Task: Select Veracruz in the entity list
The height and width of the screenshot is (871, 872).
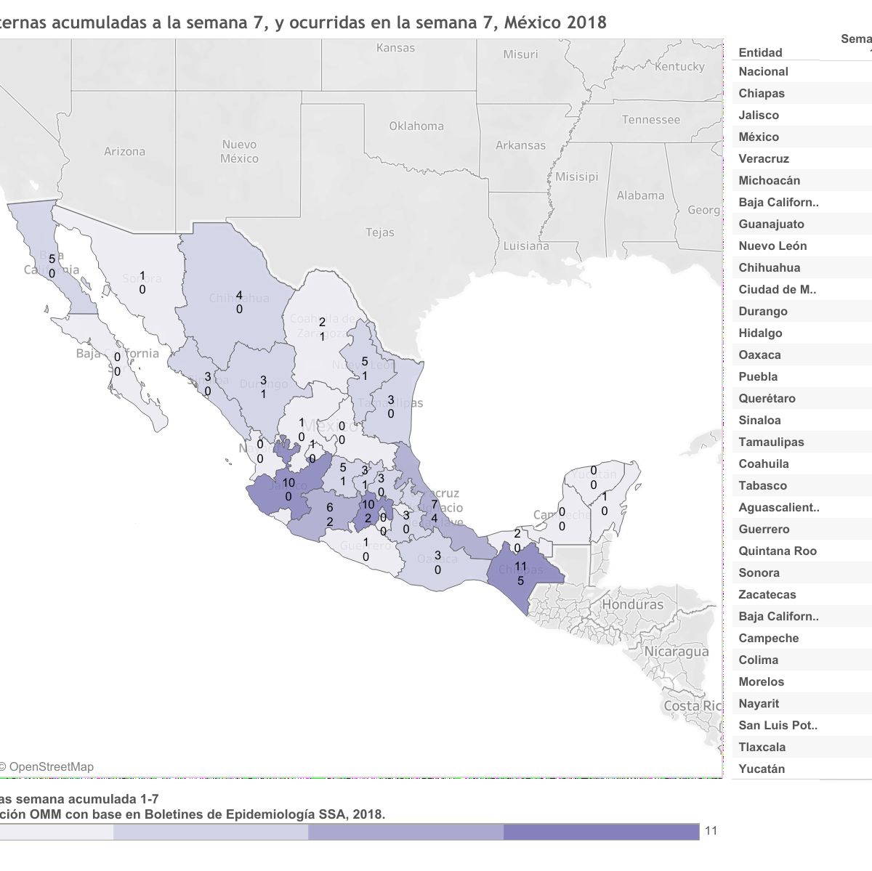Action: 763,158
